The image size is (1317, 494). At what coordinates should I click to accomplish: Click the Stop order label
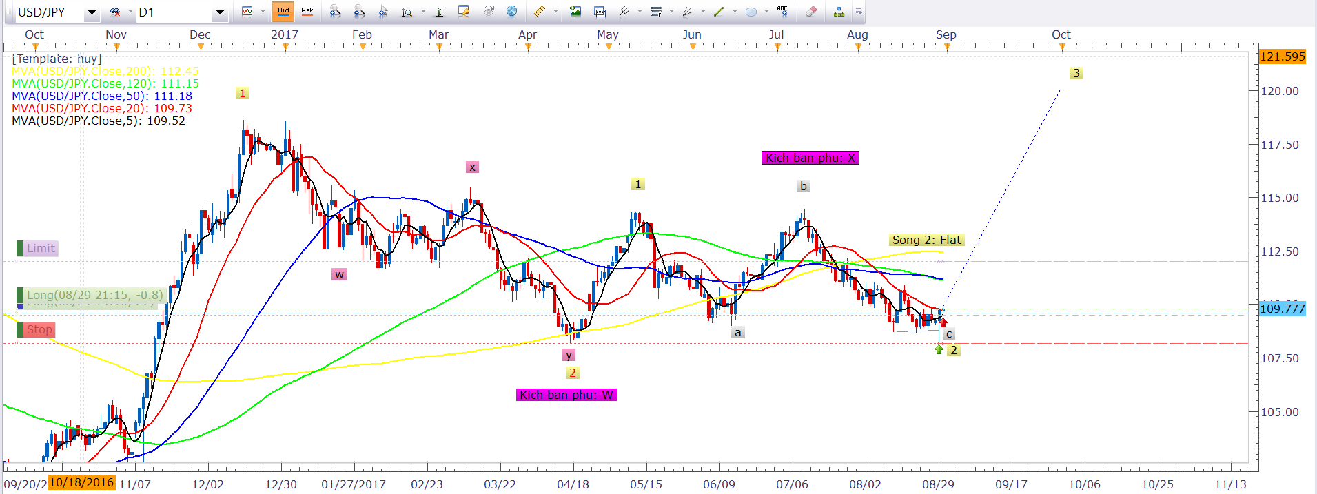coord(39,330)
